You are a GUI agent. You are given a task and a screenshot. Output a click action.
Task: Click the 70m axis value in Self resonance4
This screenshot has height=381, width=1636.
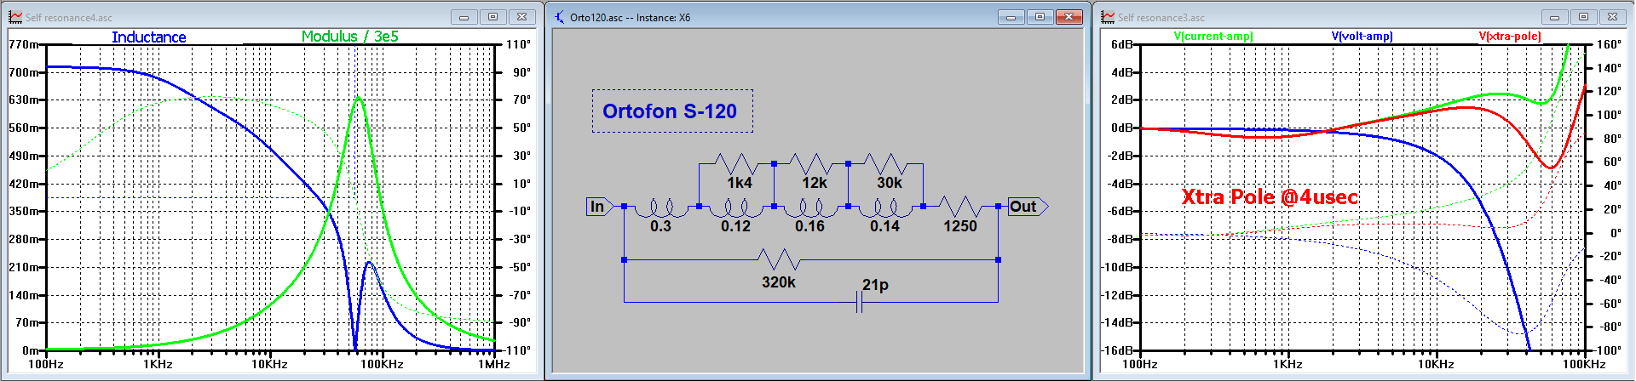pos(27,322)
